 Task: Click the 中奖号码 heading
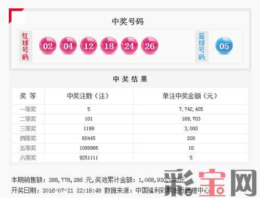click(128, 22)
